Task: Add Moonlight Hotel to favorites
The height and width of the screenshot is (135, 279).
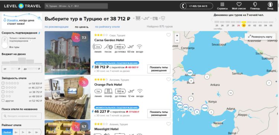Action: click(168, 124)
